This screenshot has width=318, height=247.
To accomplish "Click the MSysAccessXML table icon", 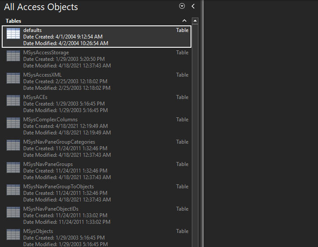I will pyautogui.click(x=13, y=78).
